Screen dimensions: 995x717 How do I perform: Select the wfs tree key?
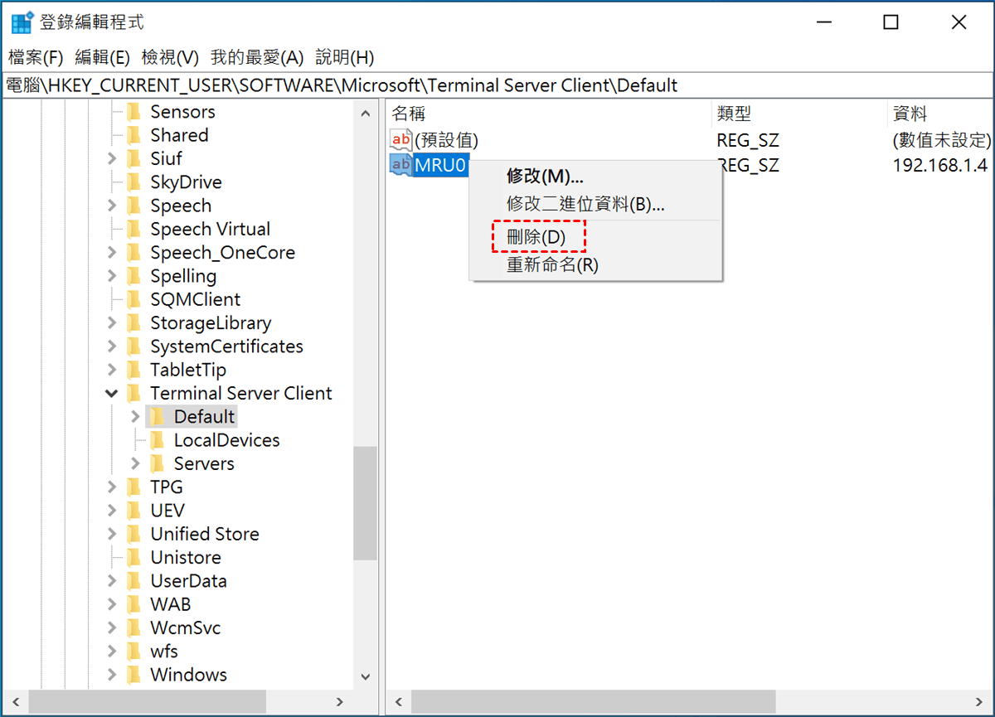pos(164,652)
